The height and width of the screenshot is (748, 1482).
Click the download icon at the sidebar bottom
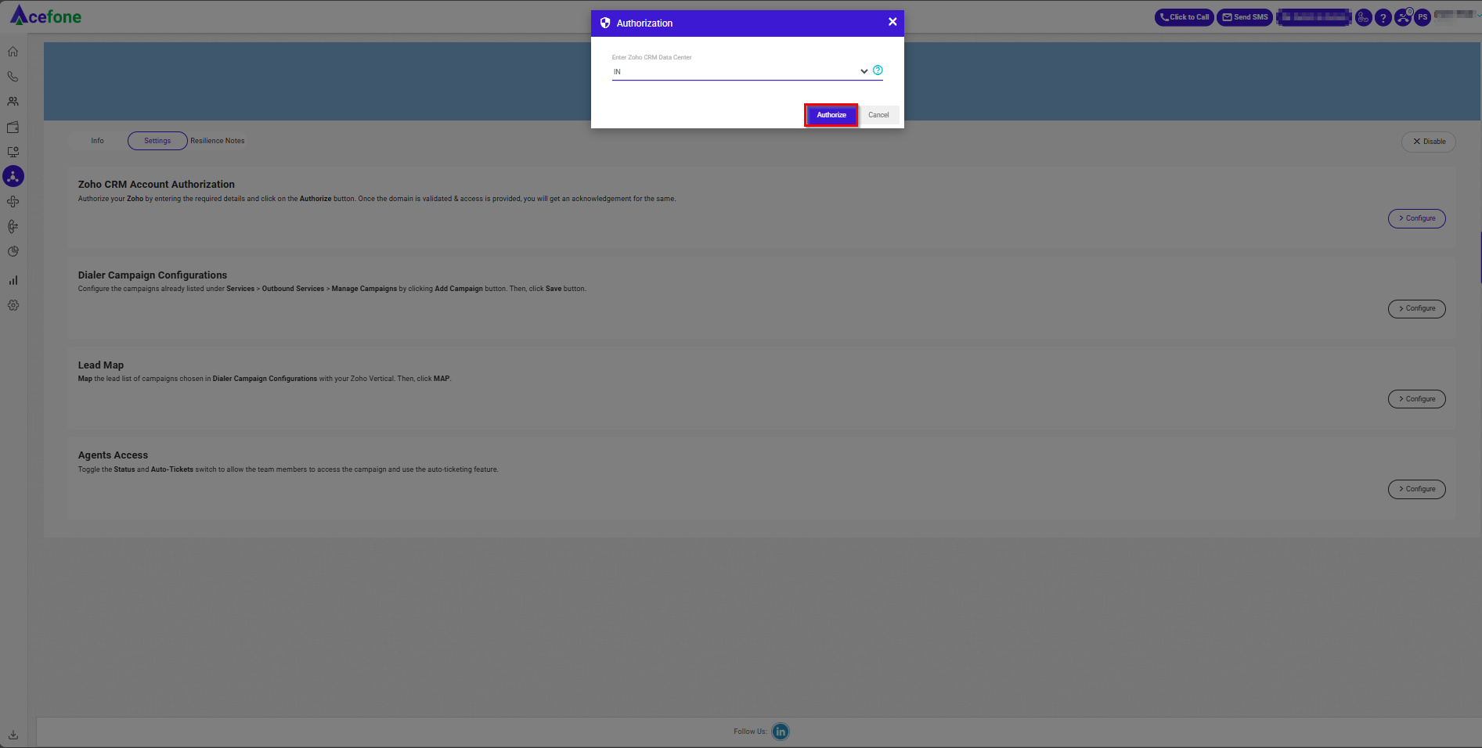tap(13, 735)
